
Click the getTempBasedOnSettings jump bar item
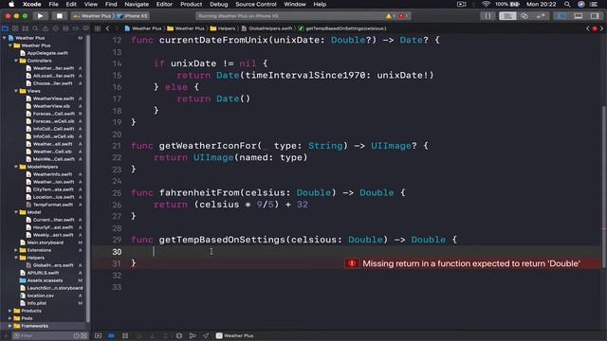tap(342, 28)
